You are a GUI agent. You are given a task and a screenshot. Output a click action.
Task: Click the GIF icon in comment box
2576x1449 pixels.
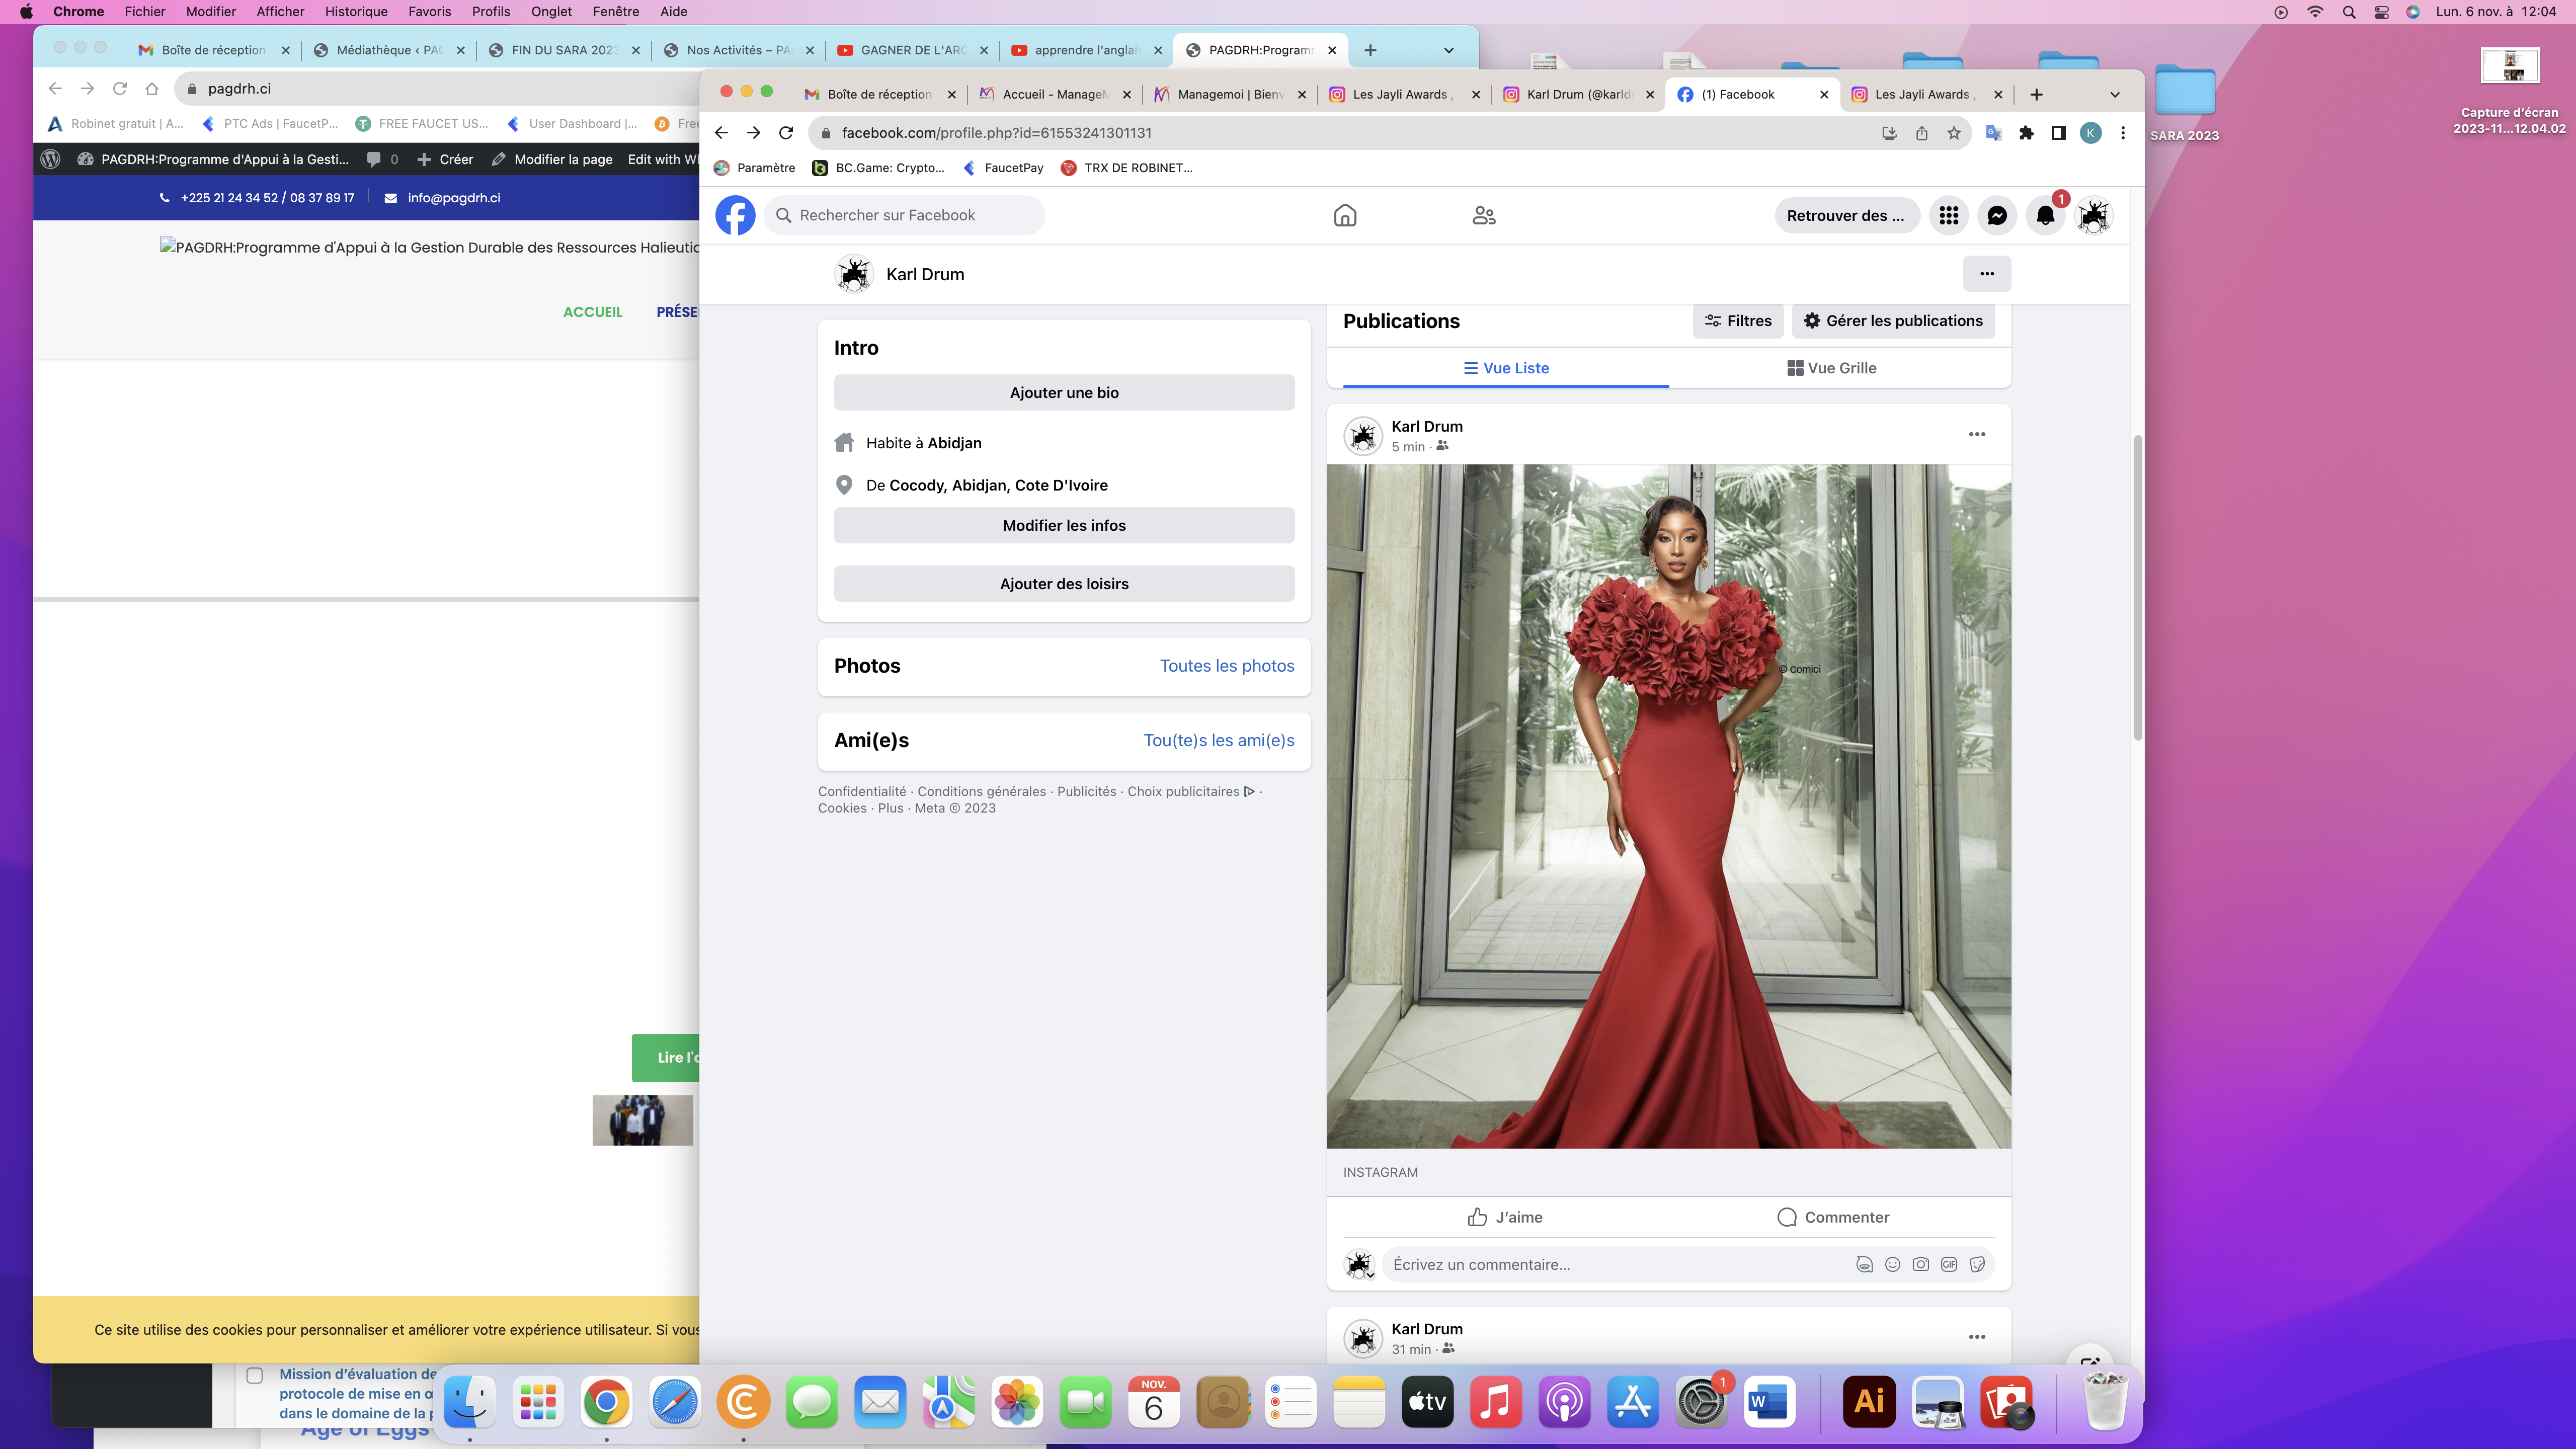tap(1948, 1264)
